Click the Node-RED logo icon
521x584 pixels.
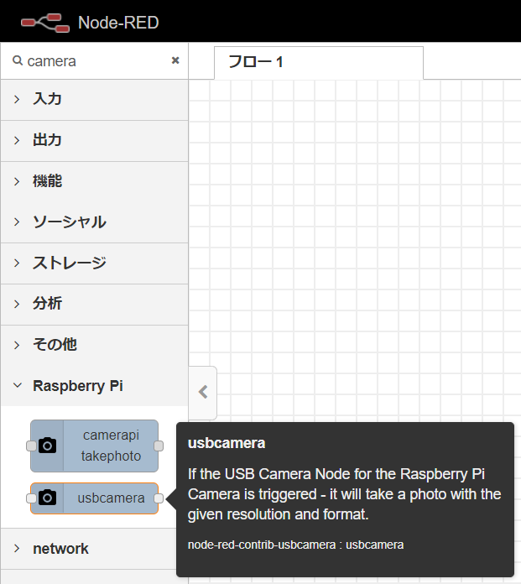tap(45, 23)
